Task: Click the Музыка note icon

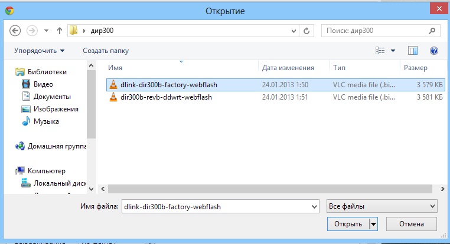Action: (26, 121)
